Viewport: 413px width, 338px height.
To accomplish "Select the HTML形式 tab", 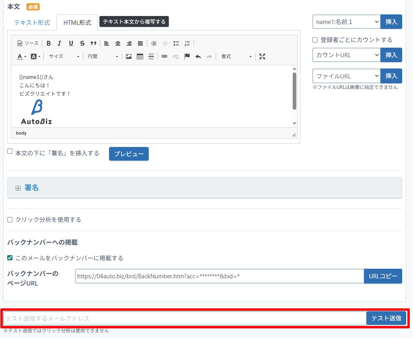I will (x=77, y=22).
